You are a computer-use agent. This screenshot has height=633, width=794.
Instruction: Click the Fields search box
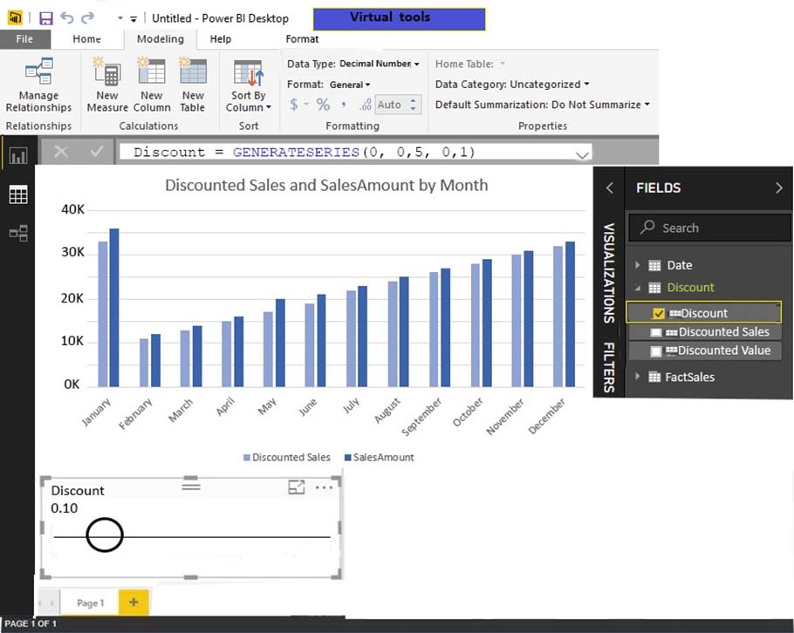tap(709, 228)
